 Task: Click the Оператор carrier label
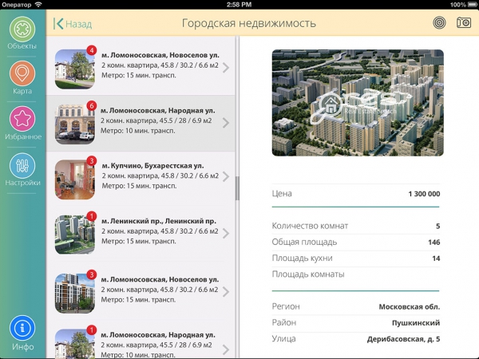(17, 5)
